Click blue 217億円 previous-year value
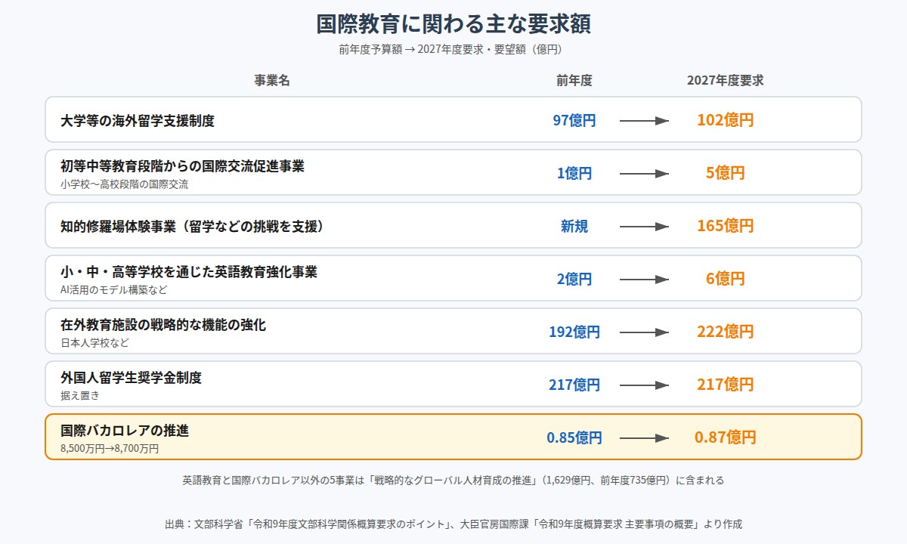The image size is (907, 544). pyautogui.click(x=574, y=385)
